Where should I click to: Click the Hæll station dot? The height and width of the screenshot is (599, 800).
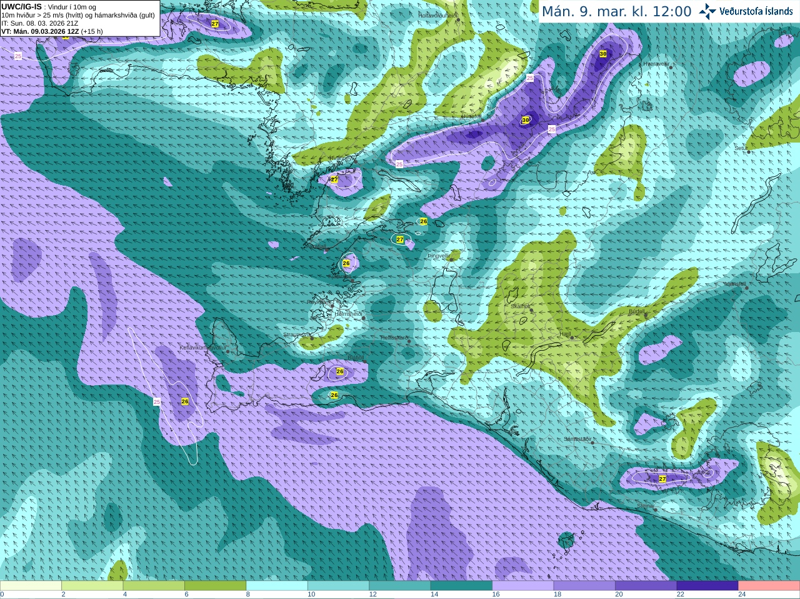point(572,338)
